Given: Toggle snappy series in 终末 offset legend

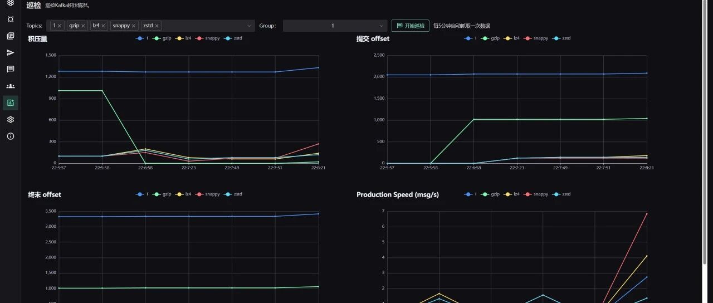Looking at the screenshot, I should [x=207, y=194].
